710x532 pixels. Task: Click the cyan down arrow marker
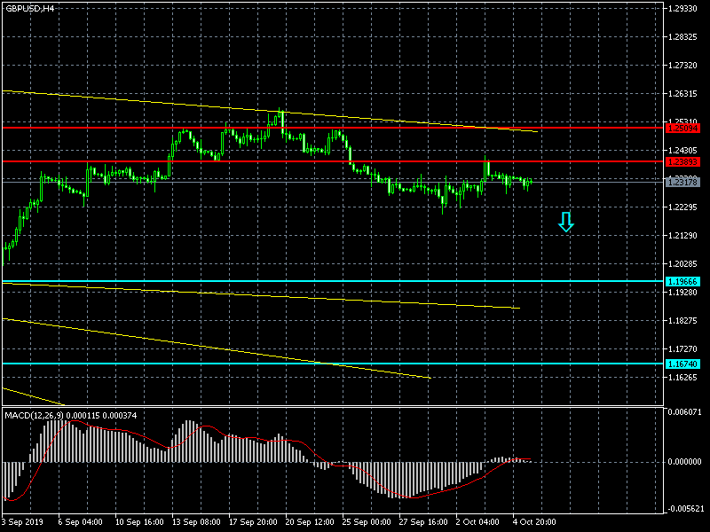pos(565,223)
